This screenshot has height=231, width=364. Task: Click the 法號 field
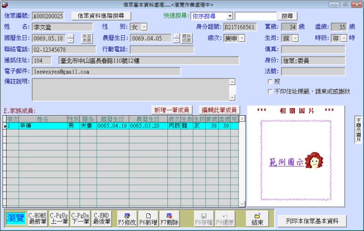point(313,71)
